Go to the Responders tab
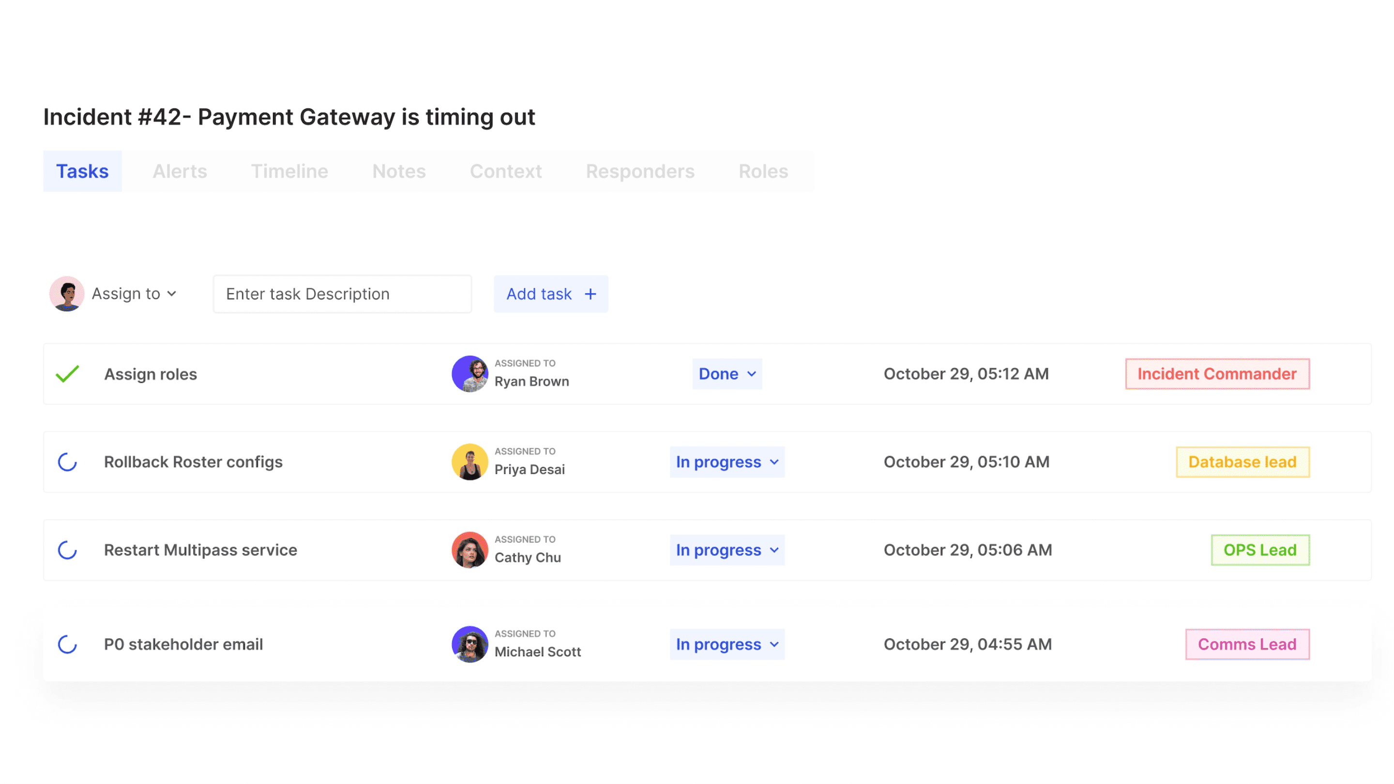This screenshot has width=1394, height=784. (x=640, y=171)
